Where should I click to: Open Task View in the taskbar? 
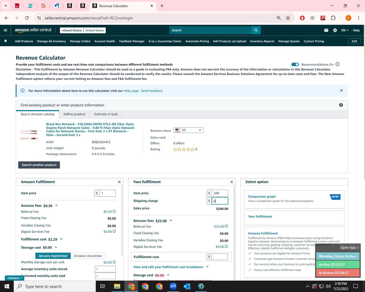[103, 286]
